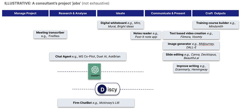Screen dimensions: 242x110
Task: Click the 'Beautiful.ai' text
Action: click(191, 58)
